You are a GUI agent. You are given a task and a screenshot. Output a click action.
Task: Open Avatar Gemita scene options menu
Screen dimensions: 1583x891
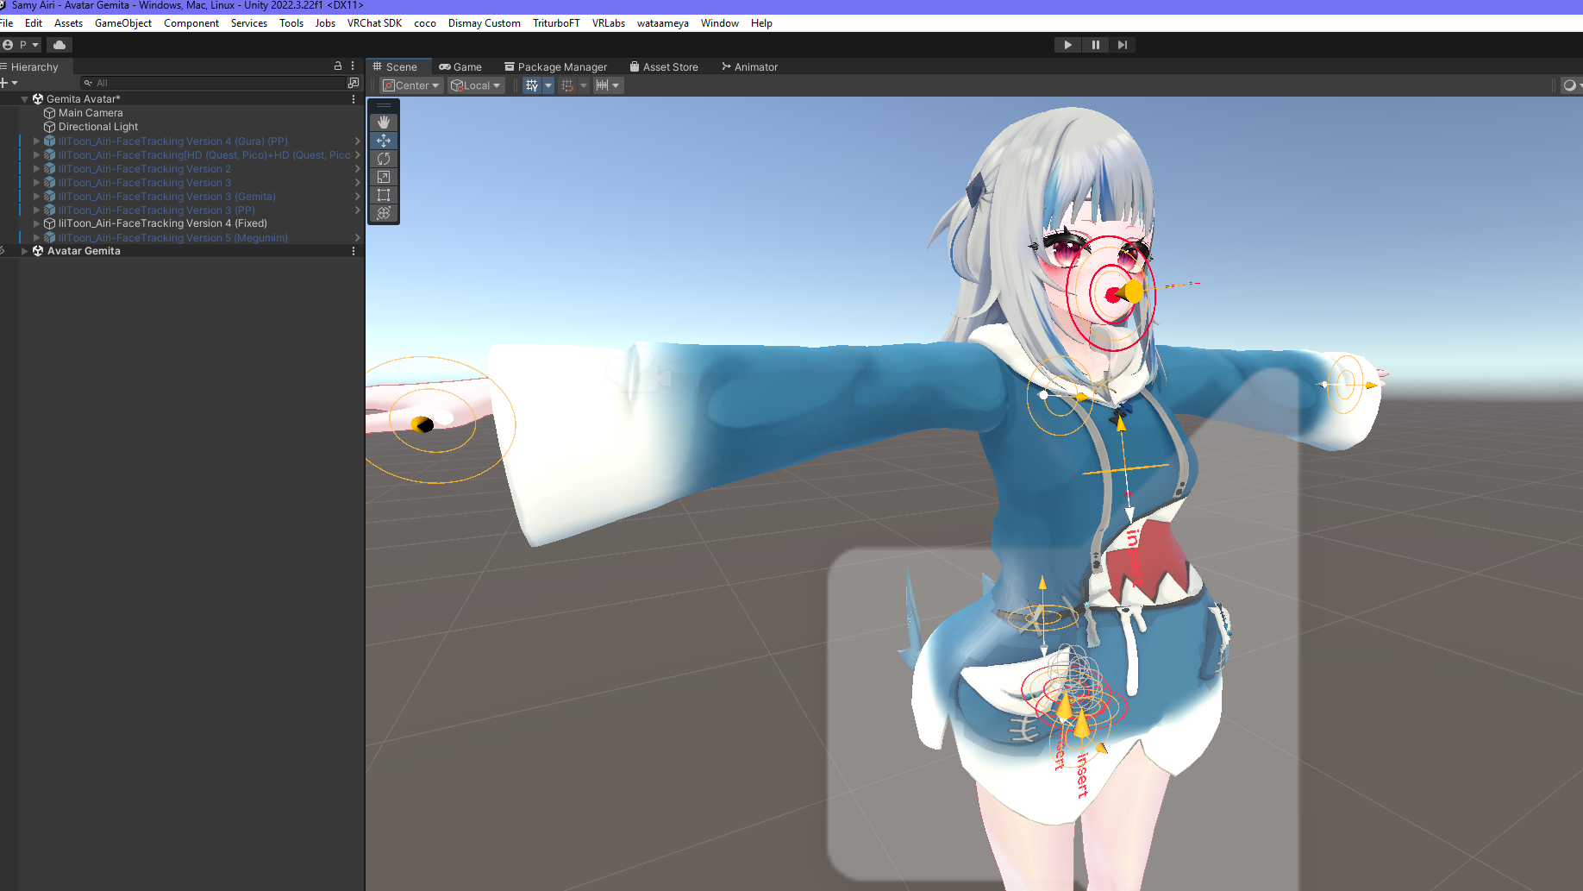tap(354, 251)
